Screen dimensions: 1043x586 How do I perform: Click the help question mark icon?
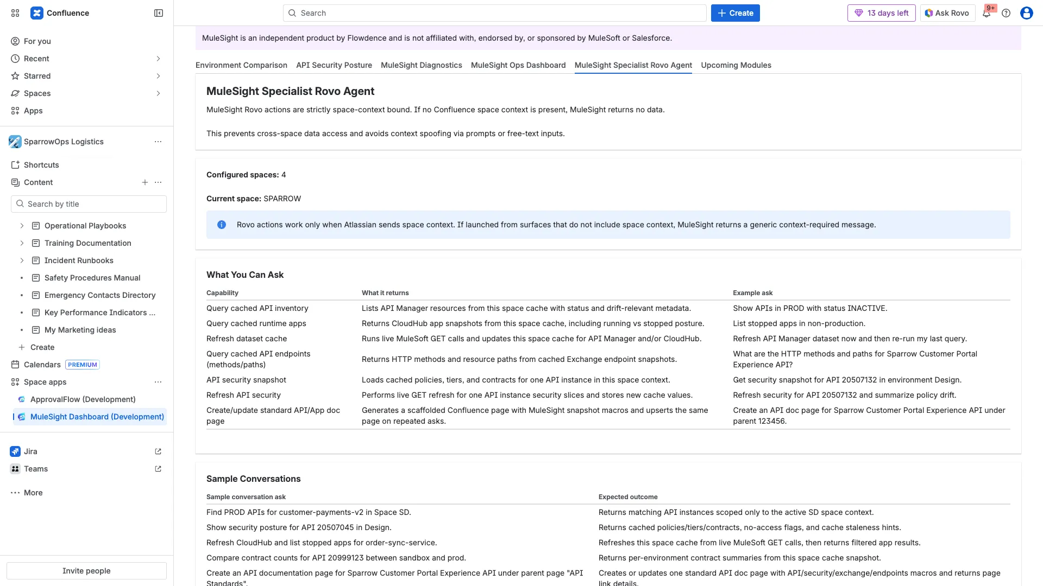click(1006, 13)
